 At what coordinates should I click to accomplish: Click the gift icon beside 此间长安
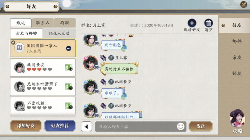(x=69, y=68)
